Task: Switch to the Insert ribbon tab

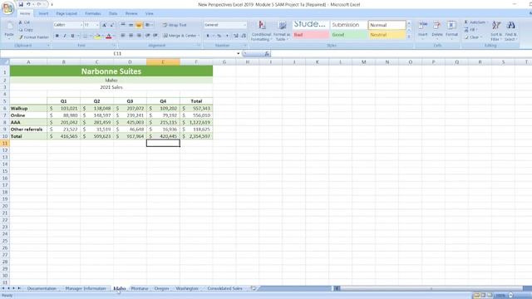Action: (43, 13)
